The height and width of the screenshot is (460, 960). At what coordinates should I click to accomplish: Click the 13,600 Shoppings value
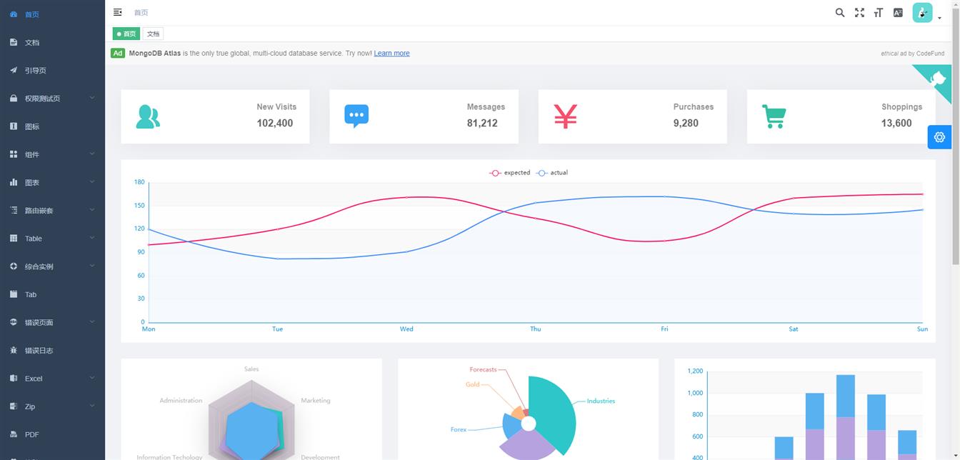(x=896, y=123)
